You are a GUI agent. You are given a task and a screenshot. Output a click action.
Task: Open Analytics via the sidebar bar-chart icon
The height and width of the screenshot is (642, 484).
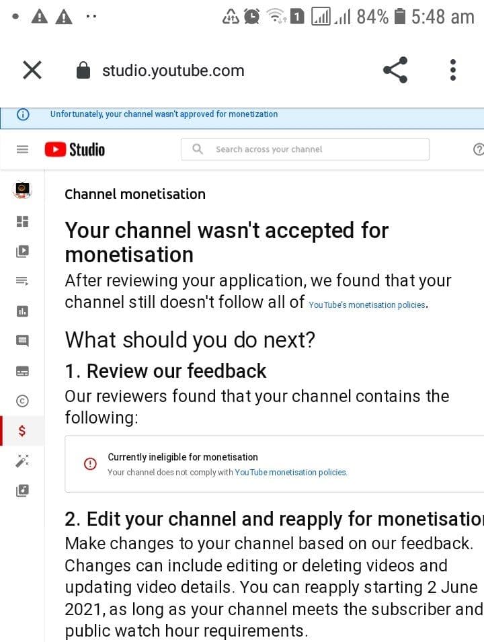(x=23, y=311)
